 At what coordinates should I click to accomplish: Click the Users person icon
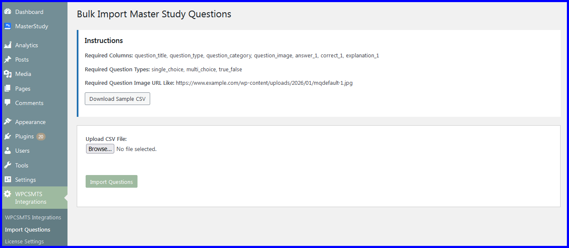8,151
